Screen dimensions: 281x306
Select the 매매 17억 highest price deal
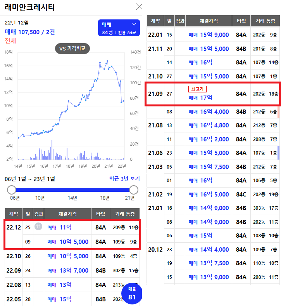click(200, 97)
